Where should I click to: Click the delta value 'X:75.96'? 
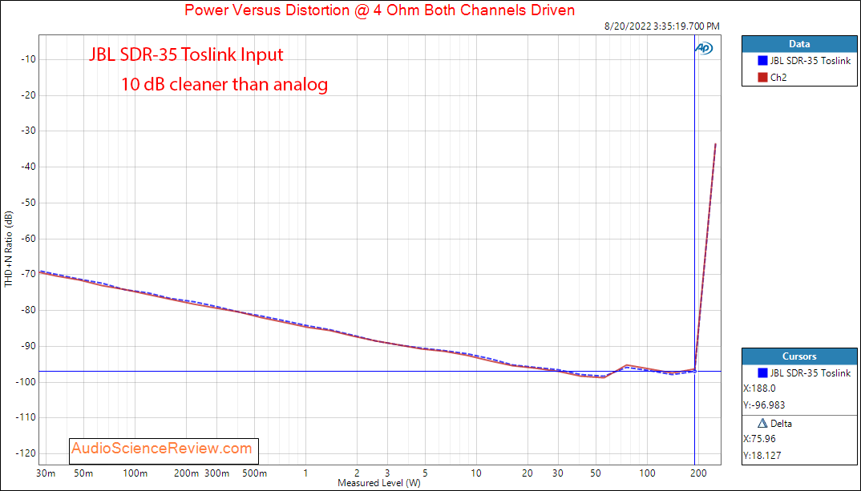click(759, 439)
